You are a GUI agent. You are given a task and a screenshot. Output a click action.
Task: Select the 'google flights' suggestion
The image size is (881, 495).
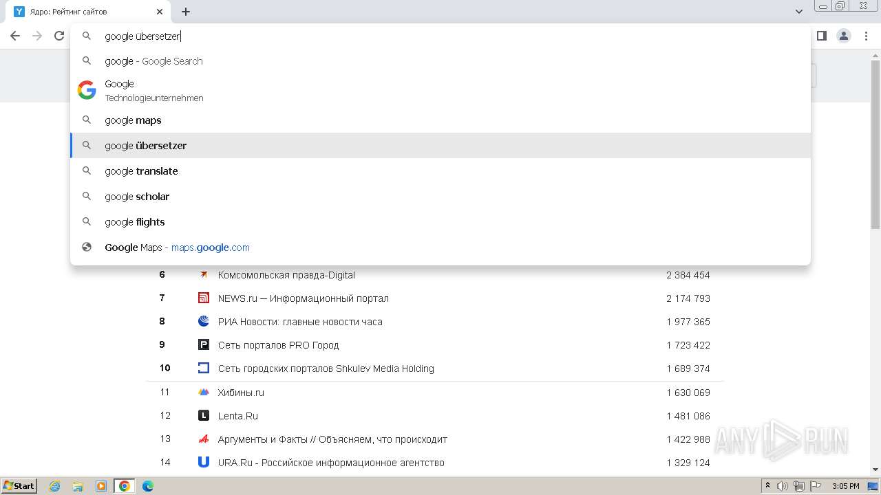pos(440,222)
